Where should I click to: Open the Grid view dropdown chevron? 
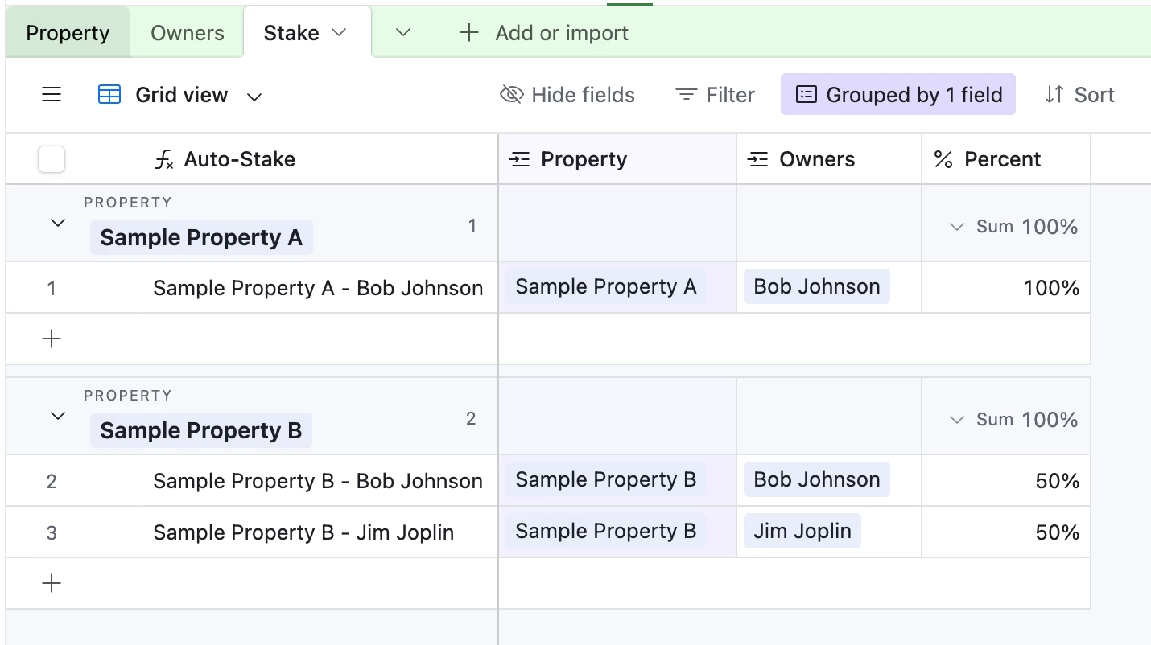254,97
